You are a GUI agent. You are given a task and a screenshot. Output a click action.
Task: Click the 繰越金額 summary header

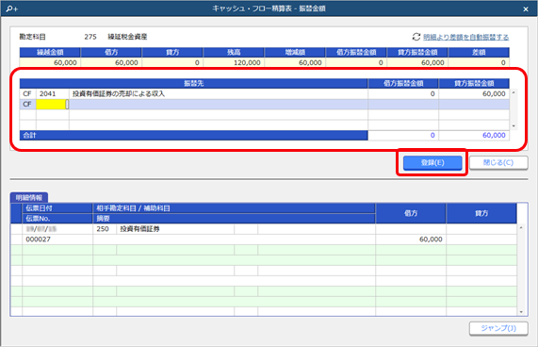[x=50, y=53]
